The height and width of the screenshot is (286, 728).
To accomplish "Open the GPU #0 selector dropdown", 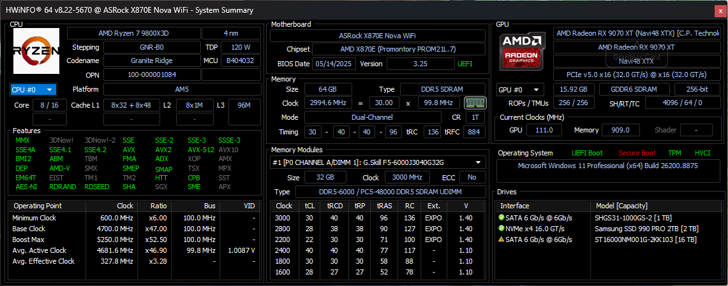I will click(x=520, y=89).
